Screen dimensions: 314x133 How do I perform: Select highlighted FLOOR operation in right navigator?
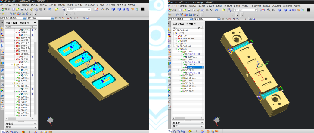coord(192,67)
